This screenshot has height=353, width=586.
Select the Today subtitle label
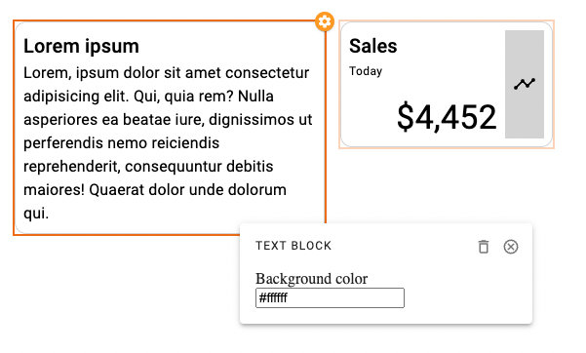(366, 71)
